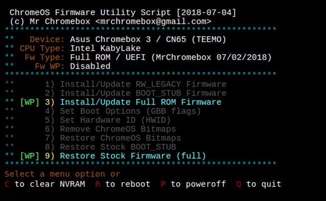The height and width of the screenshot is (201, 326).
Task: Click the red Q quit key
Action: [239, 184]
